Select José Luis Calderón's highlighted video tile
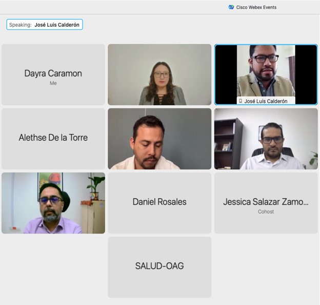 tap(266, 74)
